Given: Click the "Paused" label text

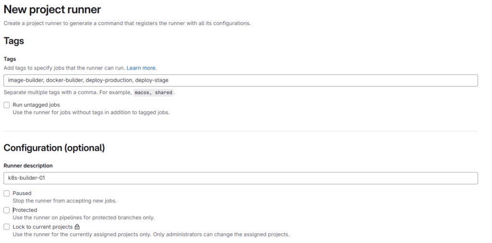Looking at the screenshot, I should (22, 193).
